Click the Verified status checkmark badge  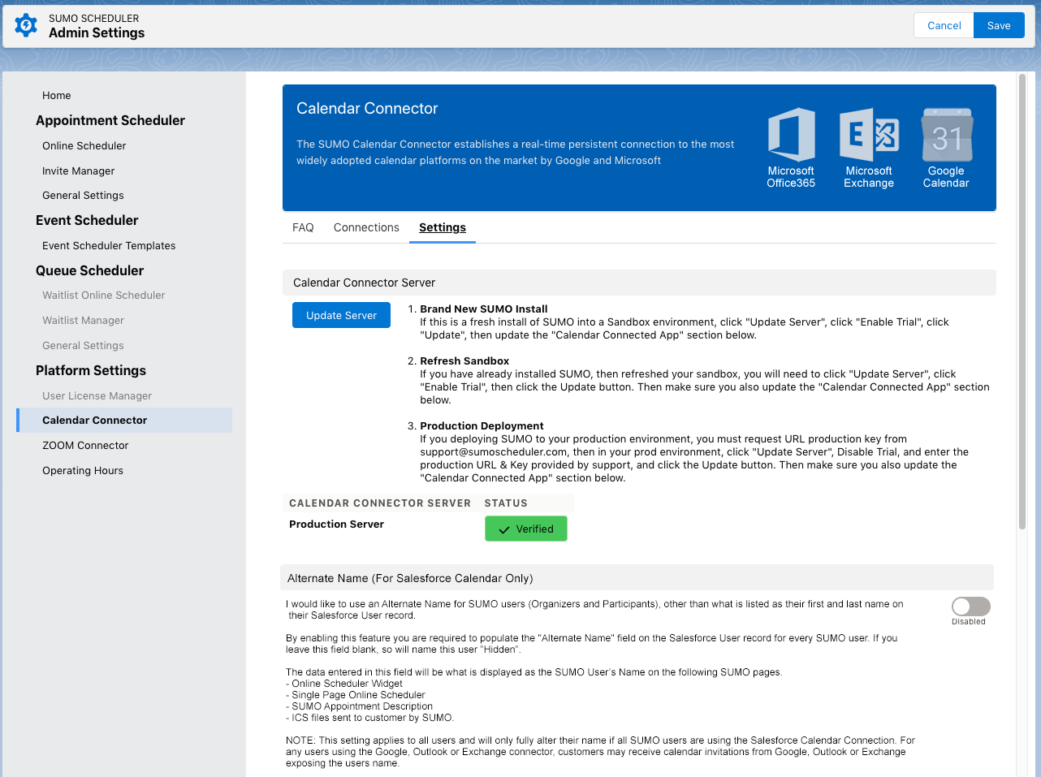[x=525, y=529]
